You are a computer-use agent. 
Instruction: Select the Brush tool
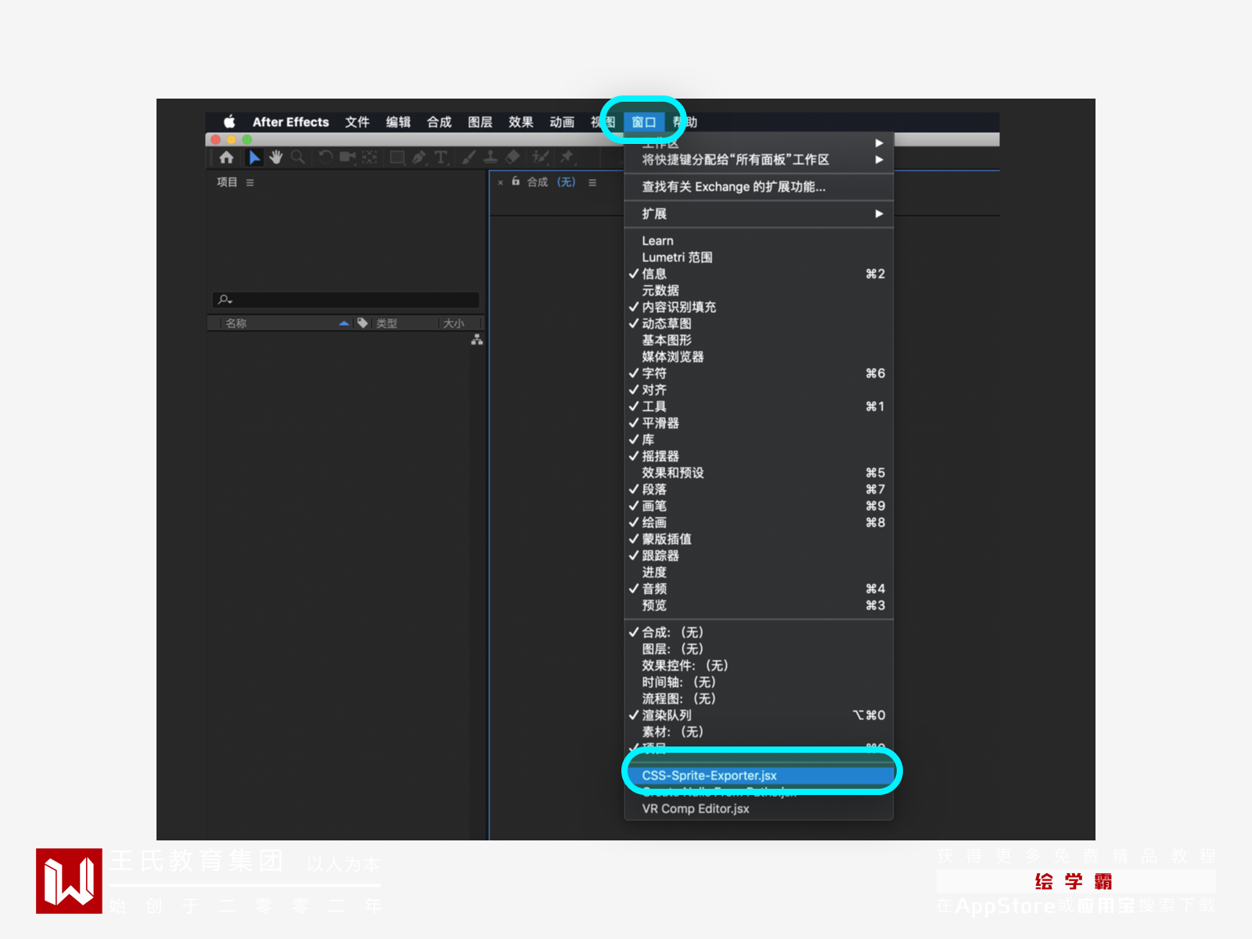pyautogui.click(x=469, y=157)
